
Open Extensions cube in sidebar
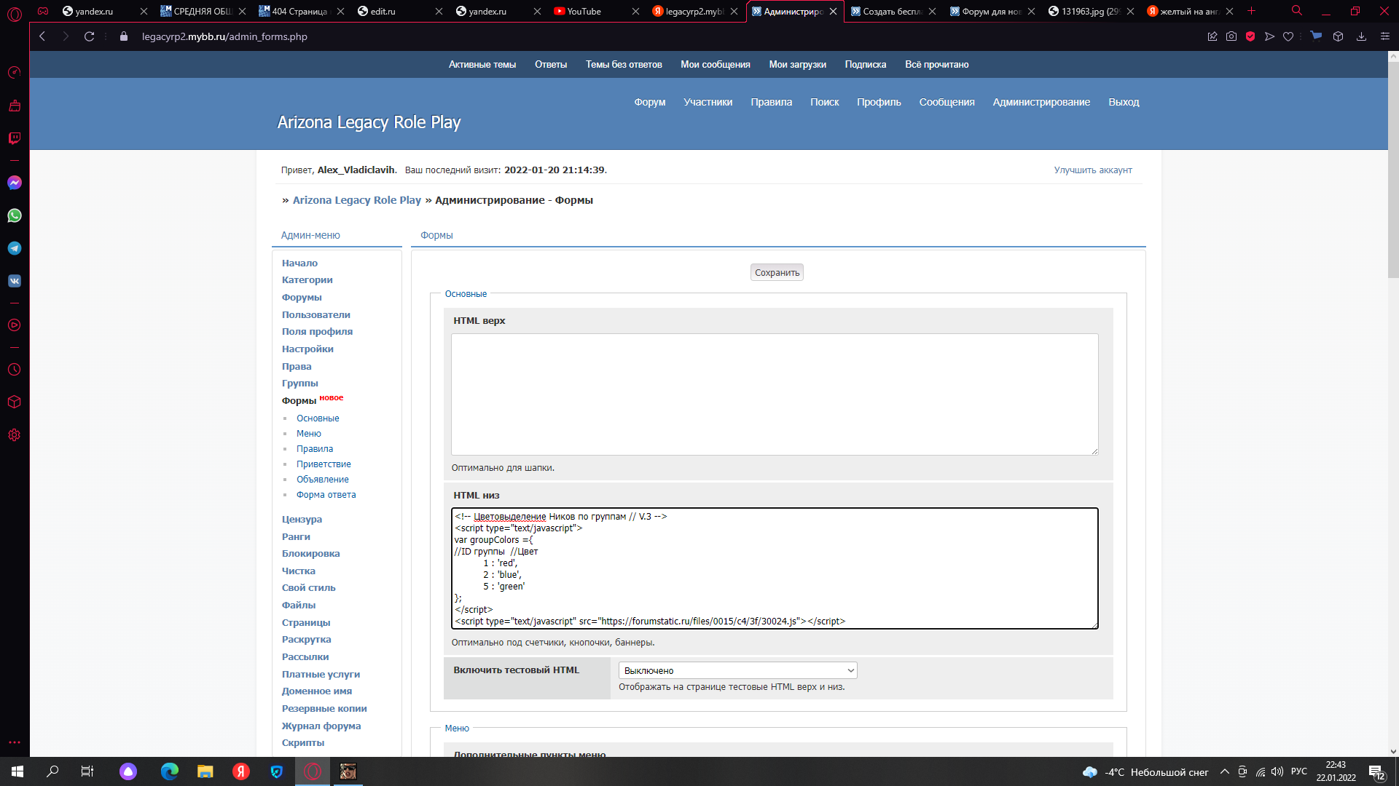coord(15,402)
